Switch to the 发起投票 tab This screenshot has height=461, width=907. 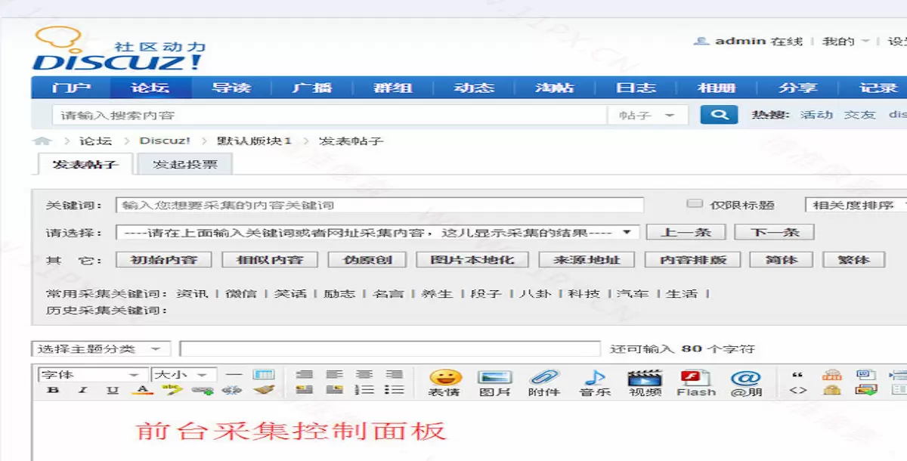(x=184, y=164)
